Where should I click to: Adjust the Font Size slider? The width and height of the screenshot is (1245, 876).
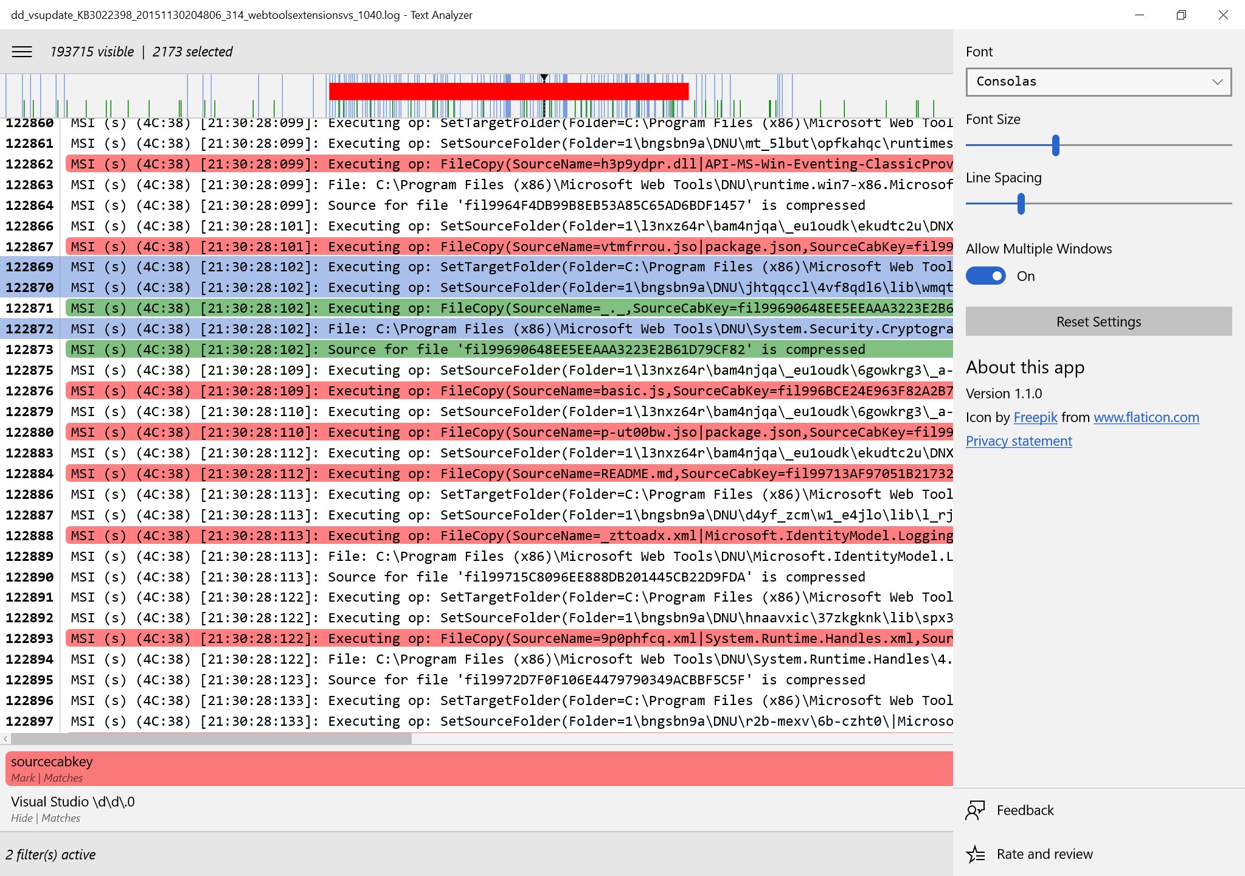1056,146
